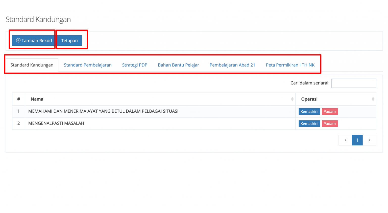Click the Nama column header
This screenshot has width=388, height=213.
[37, 99]
